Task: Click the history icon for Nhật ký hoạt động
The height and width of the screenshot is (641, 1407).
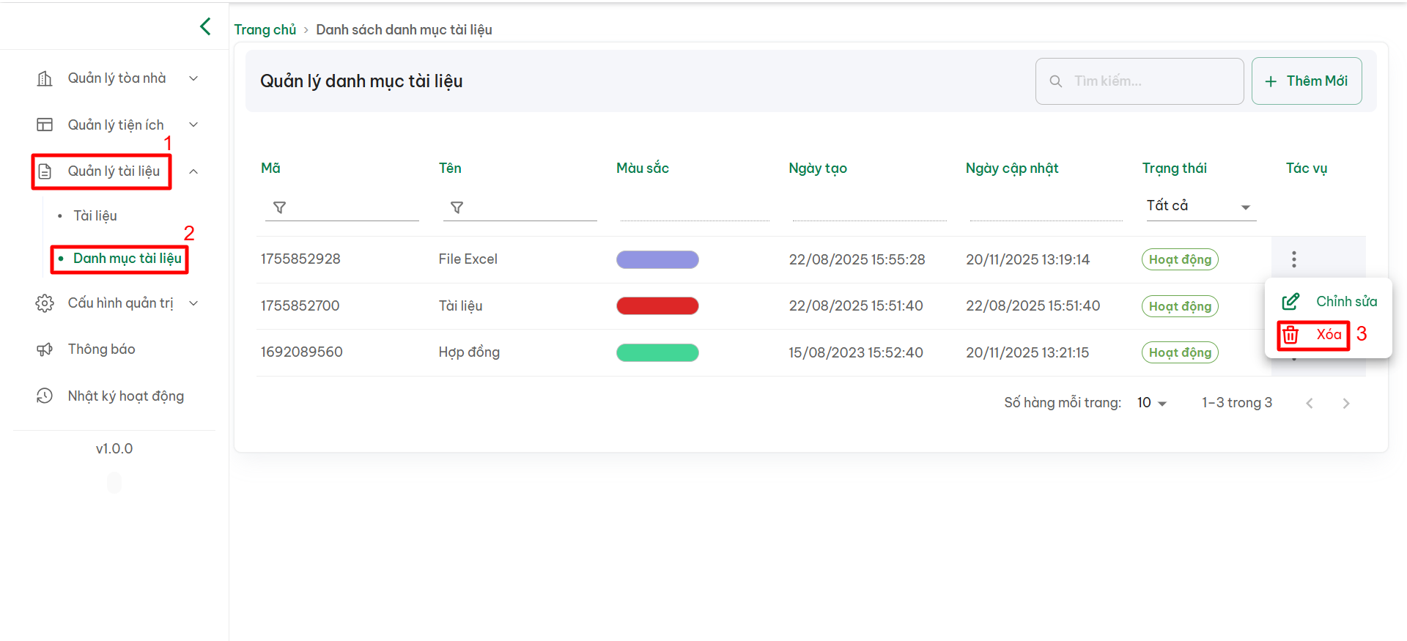Action: click(45, 396)
